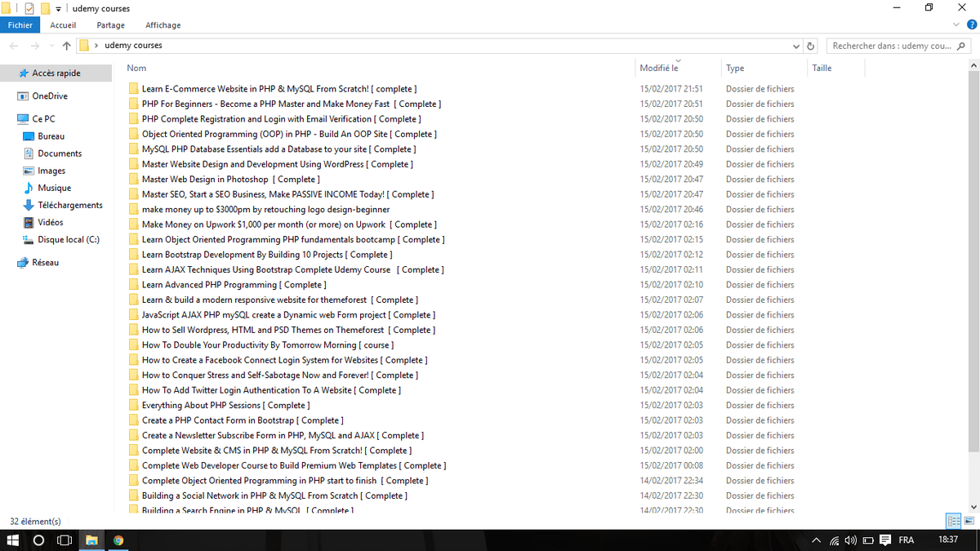Select PHP Complete Registration and Login folder
This screenshot has width=980, height=551.
pos(281,119)
